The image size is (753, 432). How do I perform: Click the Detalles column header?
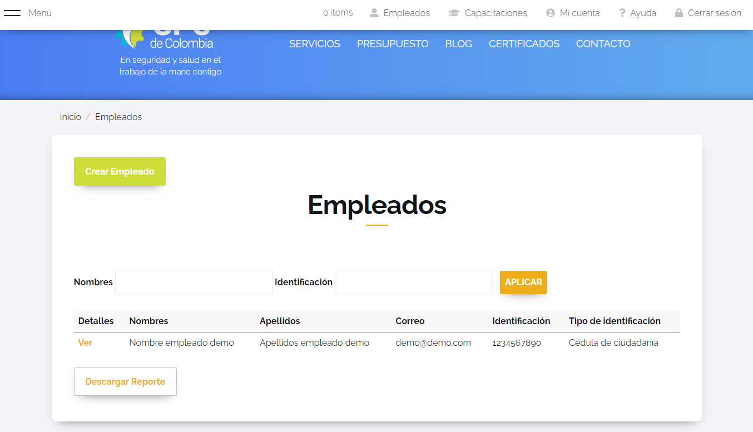(96, 321)
